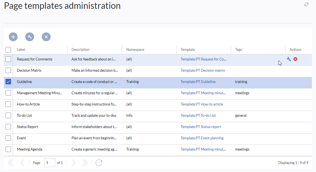Sort by the Tags column header
This screenshot has height=172, width=316.
coord(258,49)
